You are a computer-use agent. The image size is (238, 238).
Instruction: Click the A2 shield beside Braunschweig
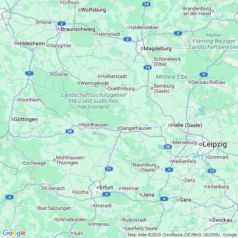62,24
